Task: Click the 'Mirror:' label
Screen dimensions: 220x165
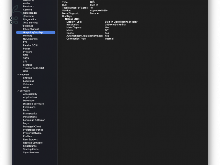Action: point(70,30)
